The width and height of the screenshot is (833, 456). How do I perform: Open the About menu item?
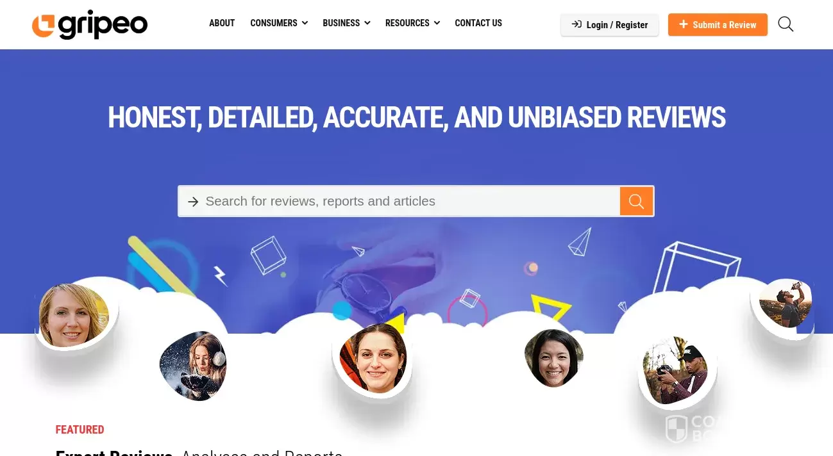[x=222, y=23]
